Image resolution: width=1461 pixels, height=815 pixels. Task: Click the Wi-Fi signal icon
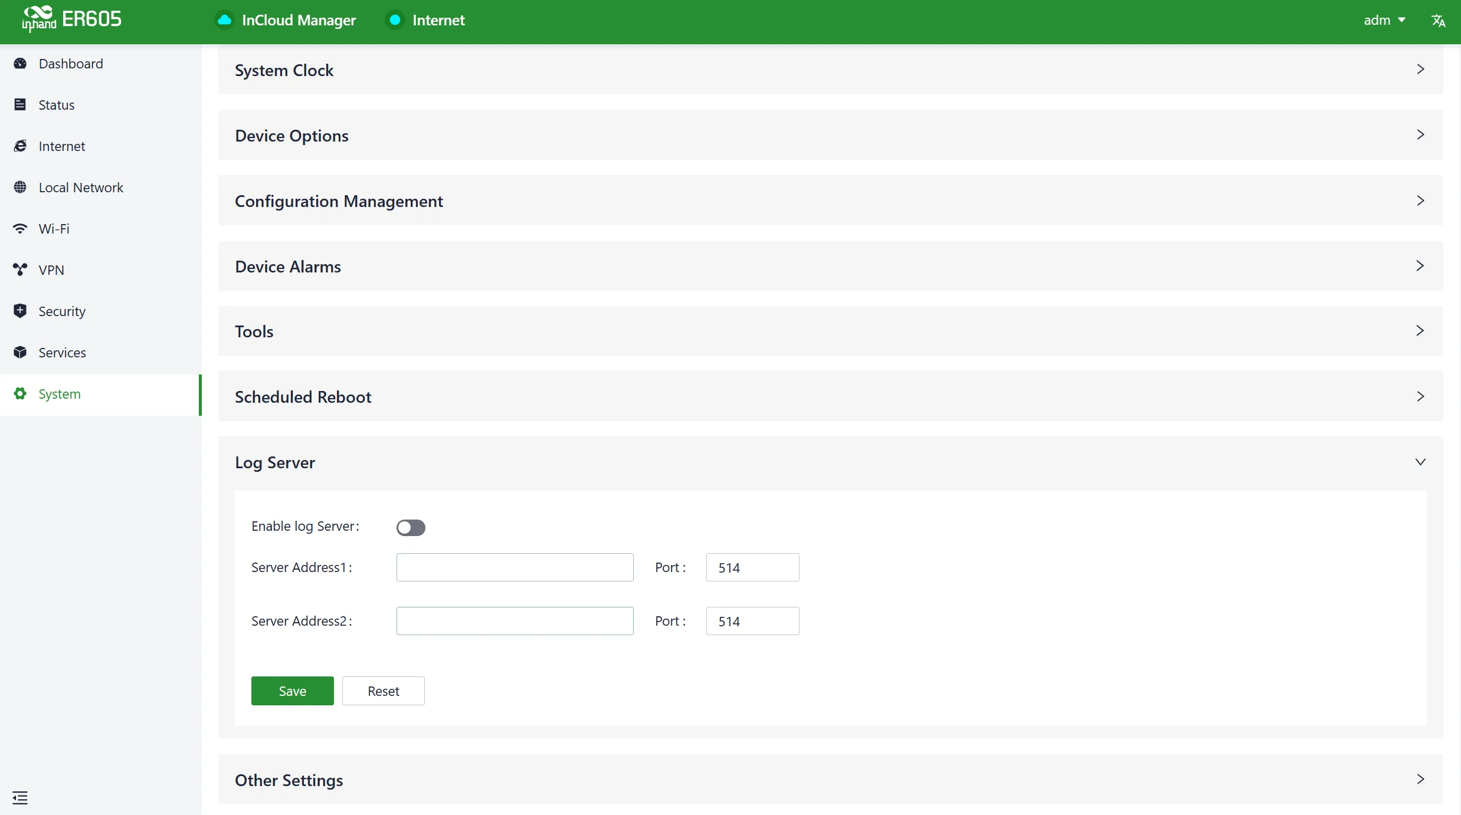tap(20, 229)
